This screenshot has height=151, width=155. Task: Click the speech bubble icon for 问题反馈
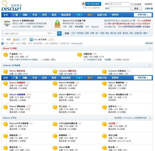pos(80,55)
